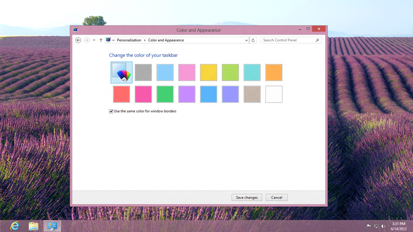413x232 pixels.
Task: Click the search magnifier icon
Action: tap(317, 40)
